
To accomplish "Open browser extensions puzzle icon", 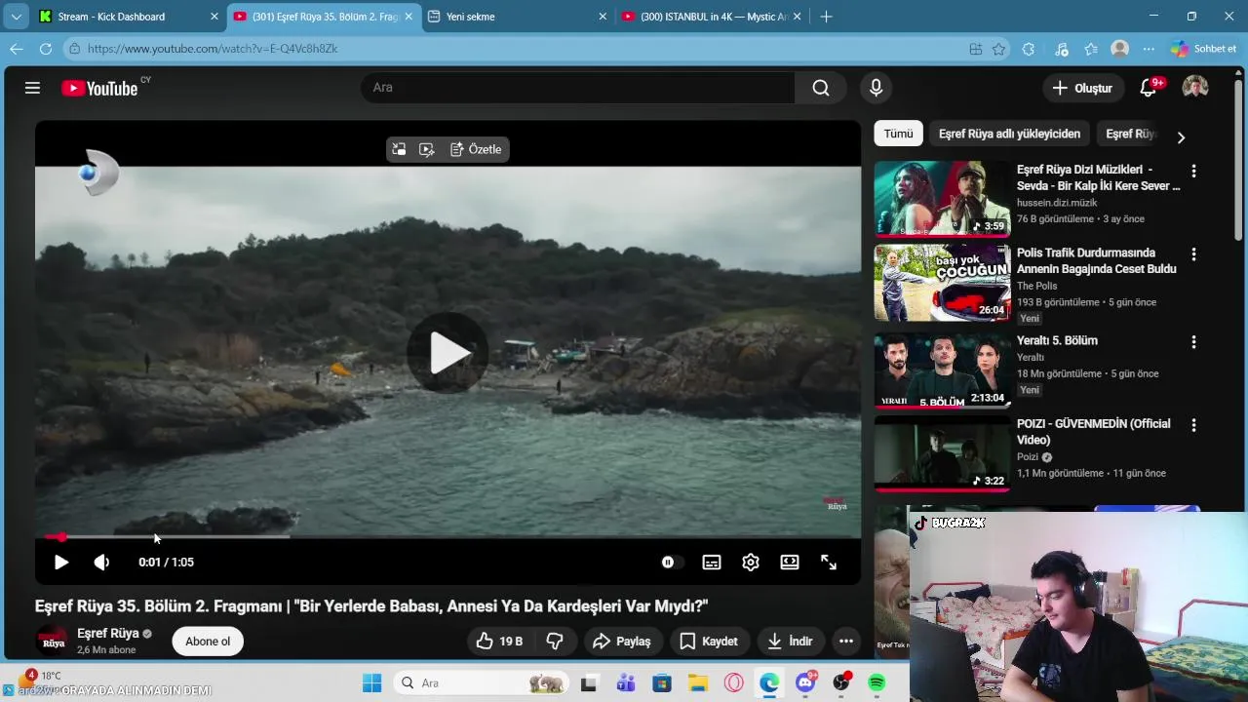I will (1029, 49).
